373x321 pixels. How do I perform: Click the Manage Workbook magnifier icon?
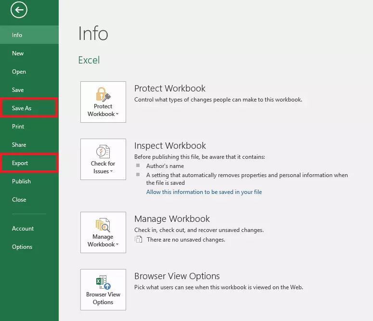(103, 225)
